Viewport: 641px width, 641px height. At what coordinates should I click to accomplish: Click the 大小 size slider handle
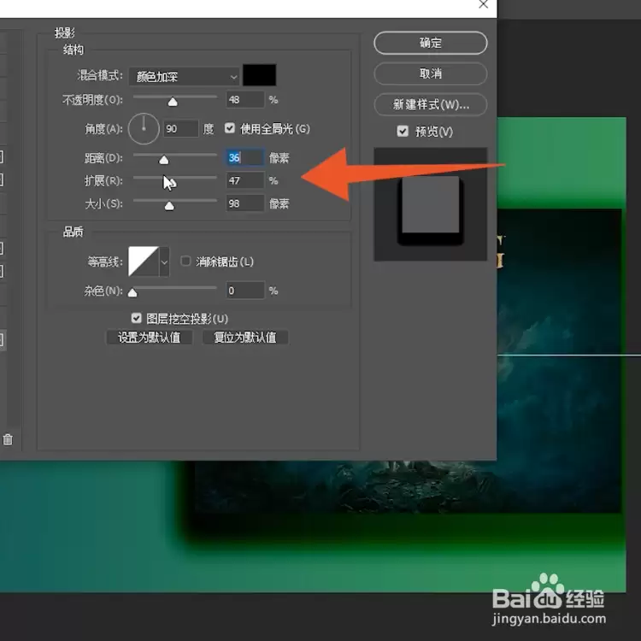click(x=169, y=206)
